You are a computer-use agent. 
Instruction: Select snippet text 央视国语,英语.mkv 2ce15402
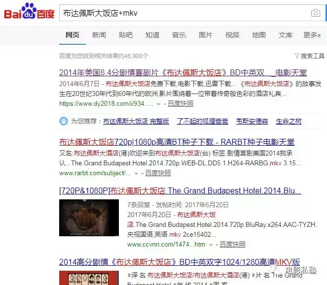[172, 235]
